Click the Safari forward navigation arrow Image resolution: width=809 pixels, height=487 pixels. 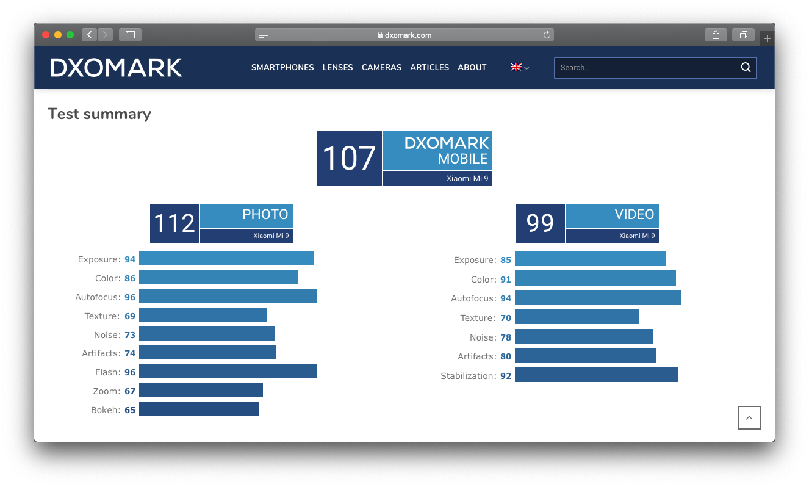pos(106,35)
